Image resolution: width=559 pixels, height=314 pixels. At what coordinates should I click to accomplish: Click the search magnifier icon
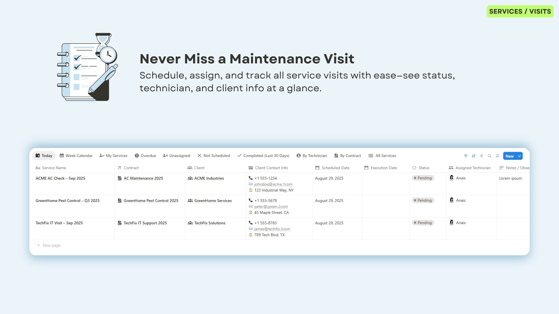pos(489,156)
